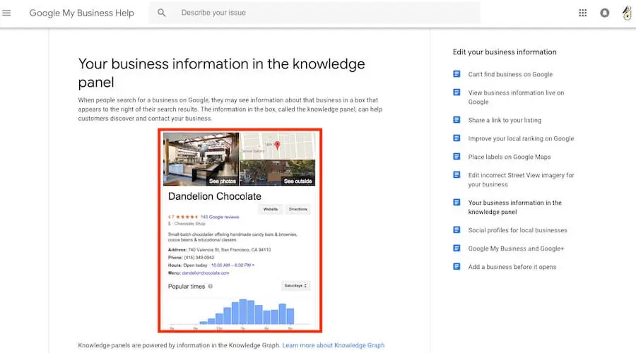
Task: Open View business information live on Google
Action: coord(516,97)
